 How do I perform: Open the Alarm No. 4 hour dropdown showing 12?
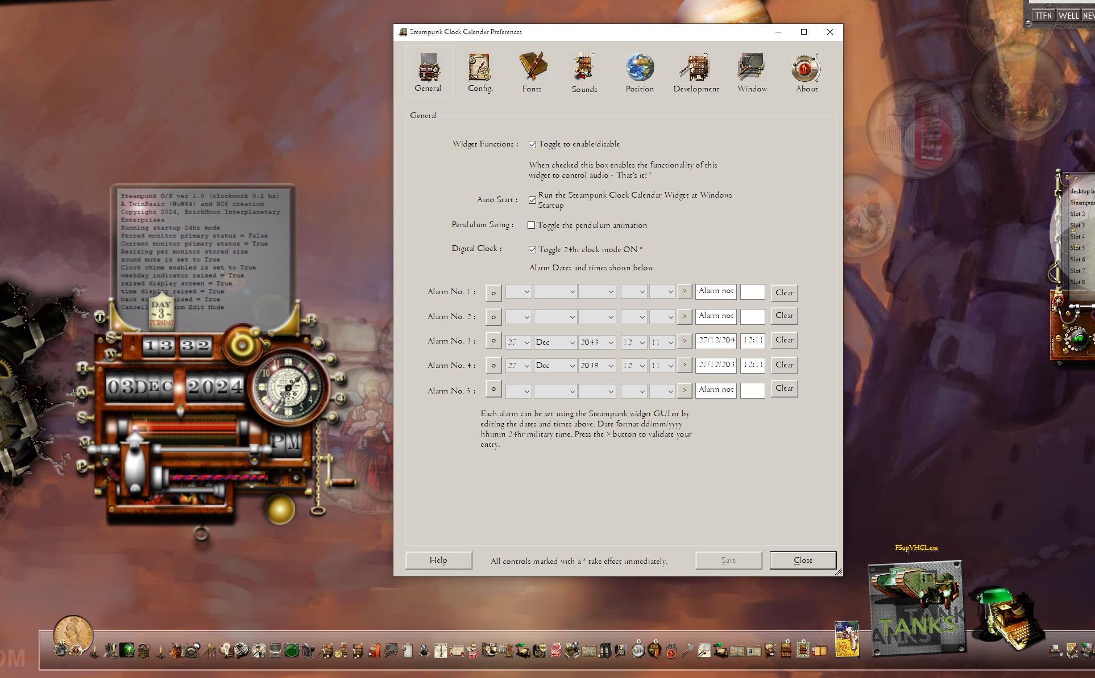pos(634,365)
